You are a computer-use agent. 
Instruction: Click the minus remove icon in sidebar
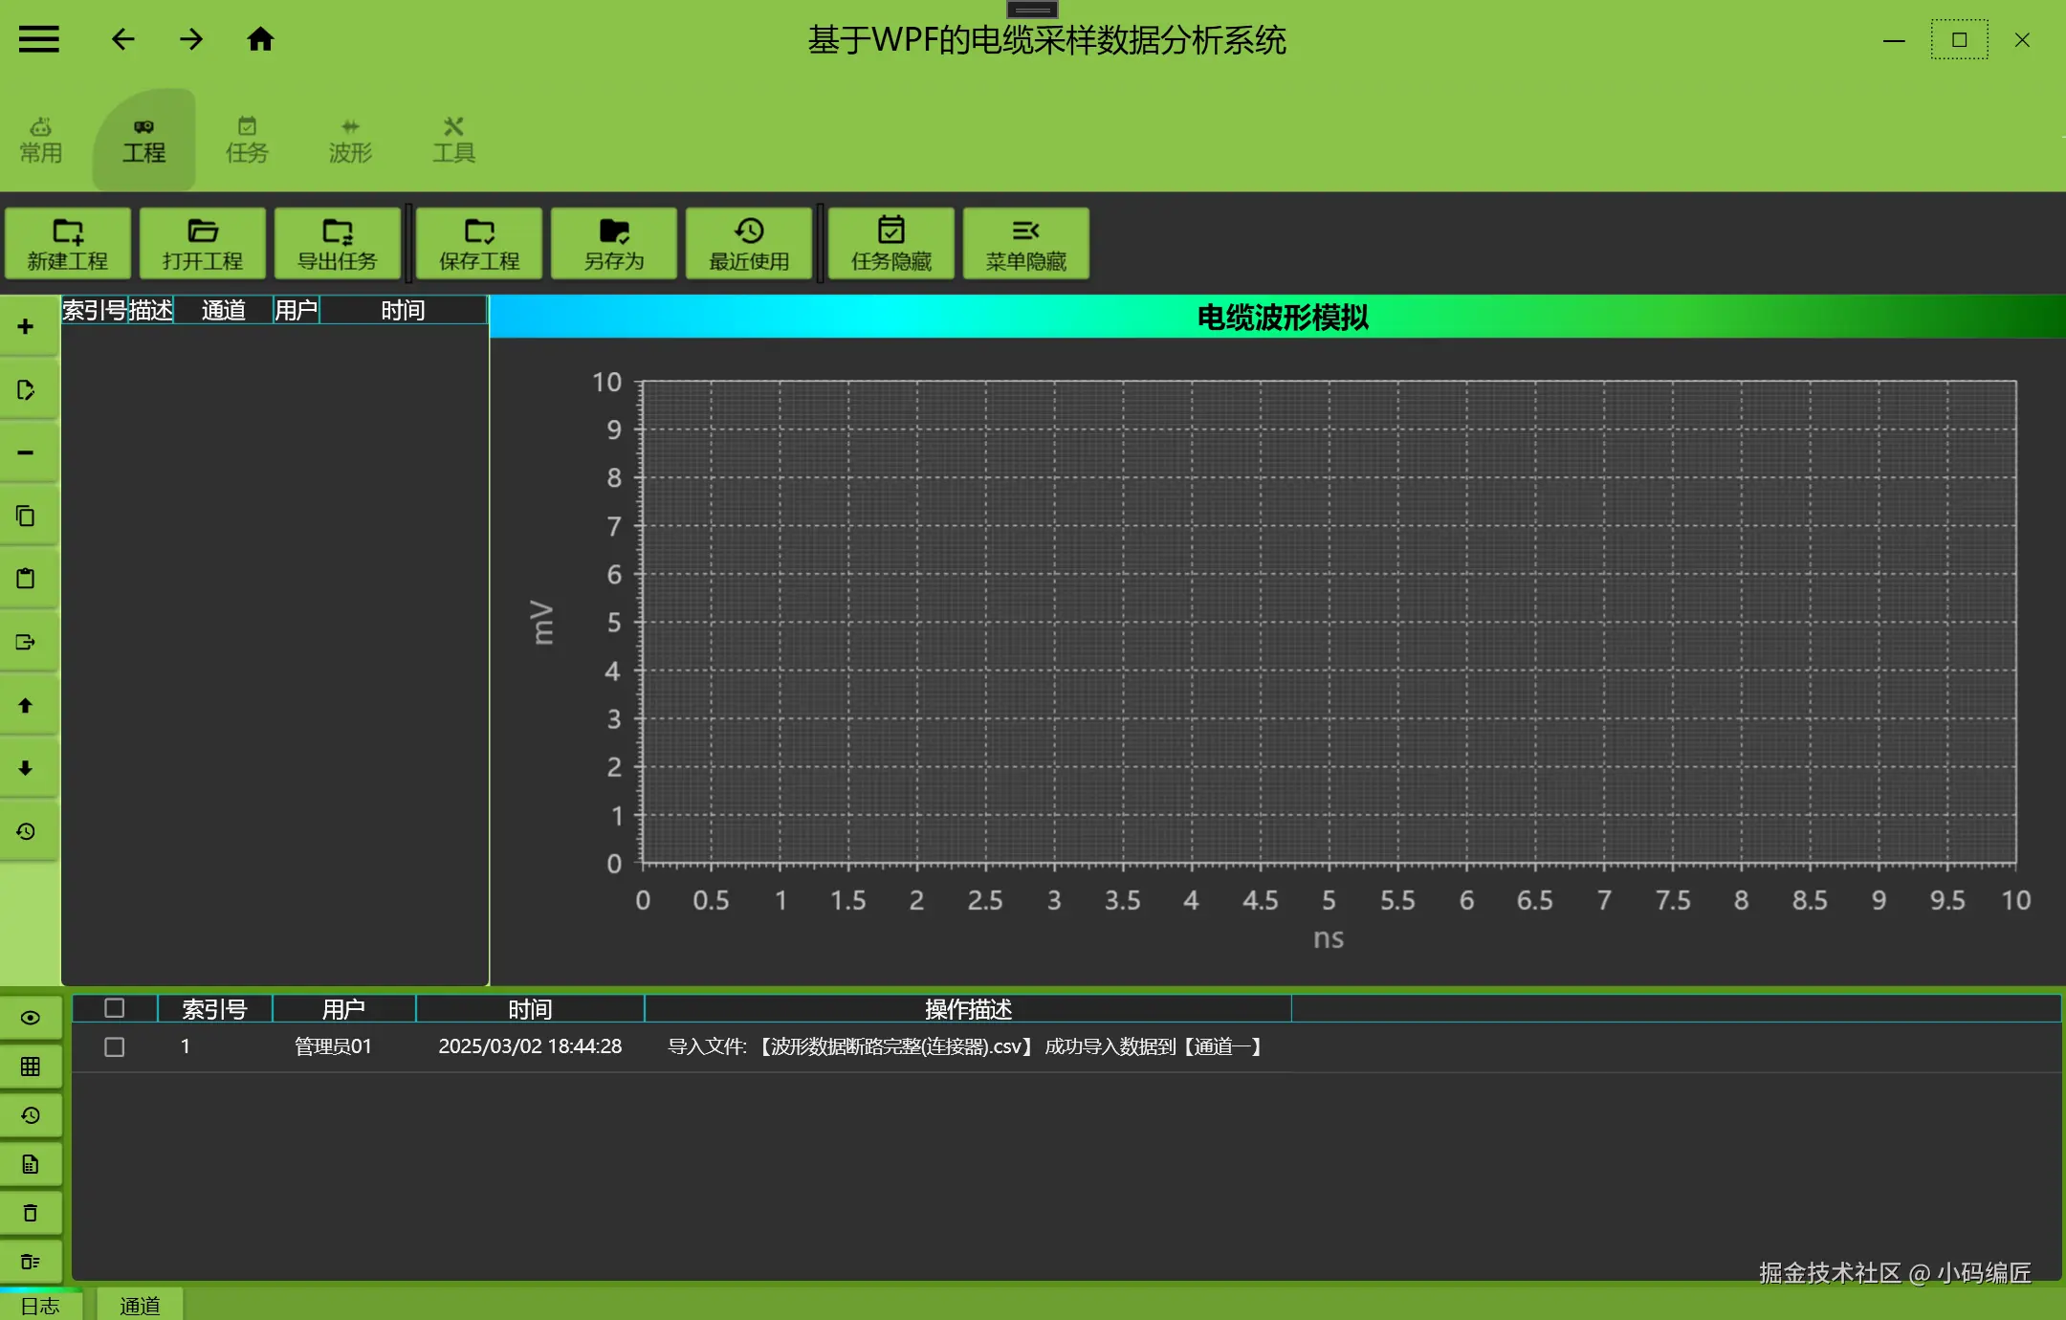pyautogui.click(x=26, y=452)
